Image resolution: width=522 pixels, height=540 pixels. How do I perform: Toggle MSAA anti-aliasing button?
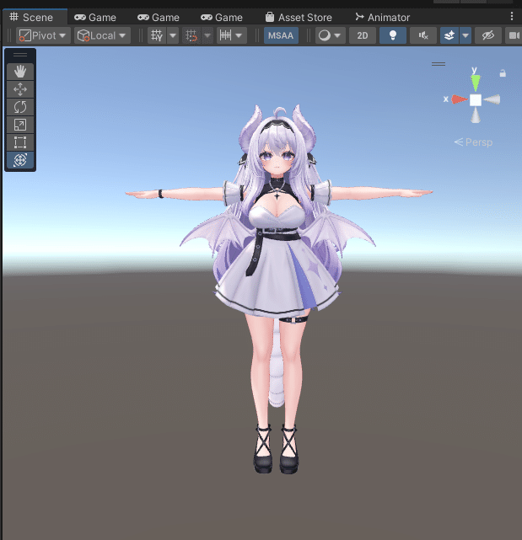(x=281, y=35)
